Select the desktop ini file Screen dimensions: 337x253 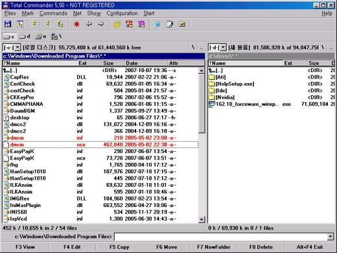(x=100, y=117)
